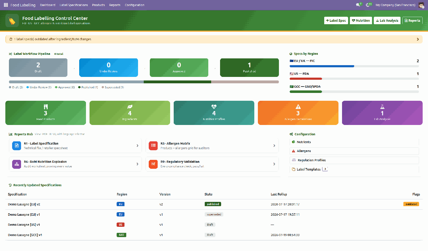Click the GCC — GSO/SFDA progress bar
Screen dimensions: 428x251
point(354,91)
